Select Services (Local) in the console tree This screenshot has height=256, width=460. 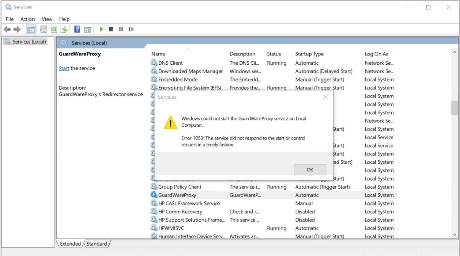tap(29, 42)
